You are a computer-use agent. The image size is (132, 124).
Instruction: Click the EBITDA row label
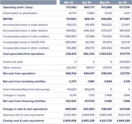(8, 19)
